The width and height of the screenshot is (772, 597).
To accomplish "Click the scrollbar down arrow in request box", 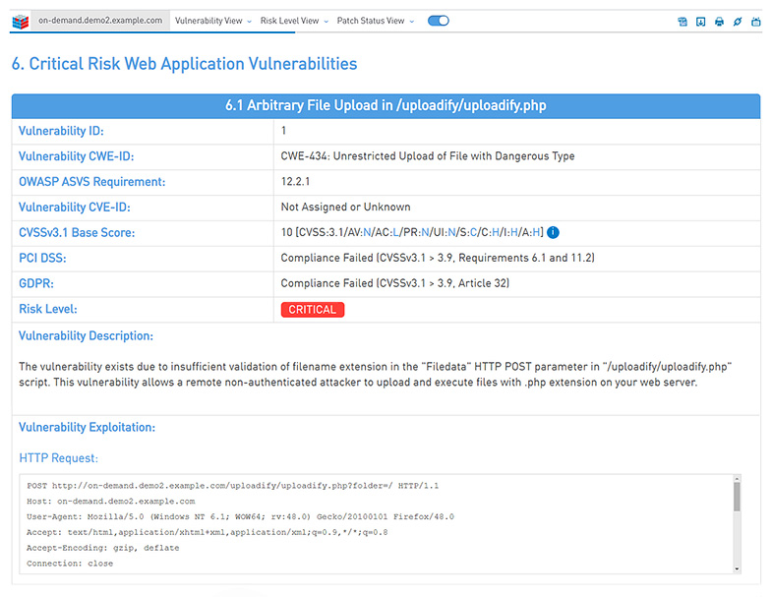I will pyautogui.click(x=737, y=567).
